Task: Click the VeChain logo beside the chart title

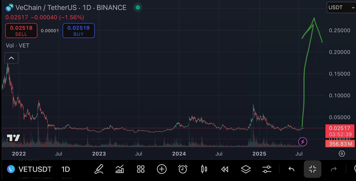Action: pyautogui.click(x=9, y=7)
